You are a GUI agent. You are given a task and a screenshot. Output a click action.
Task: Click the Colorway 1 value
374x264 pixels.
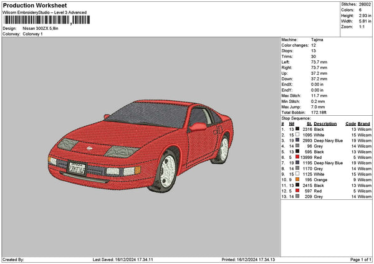coord(32,34)
